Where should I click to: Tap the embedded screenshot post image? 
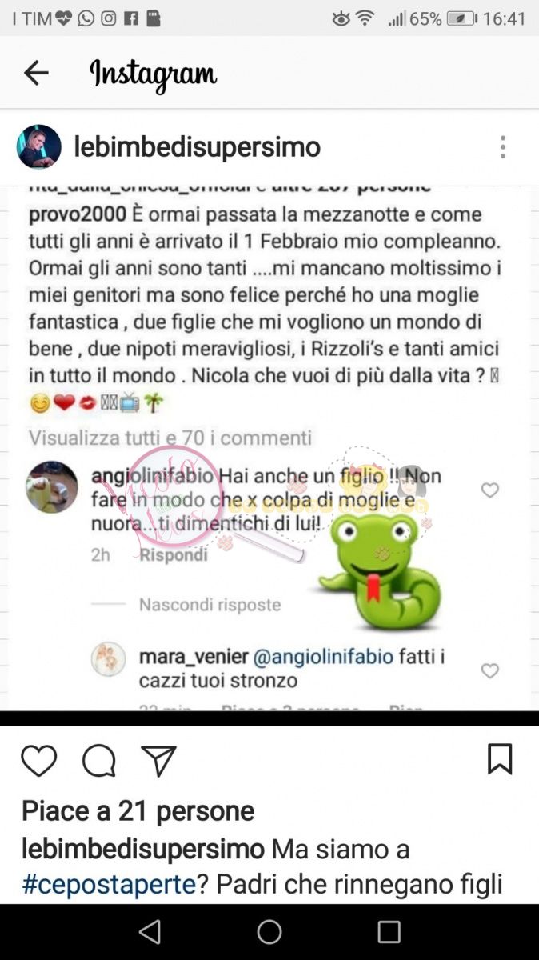point(269,449)
